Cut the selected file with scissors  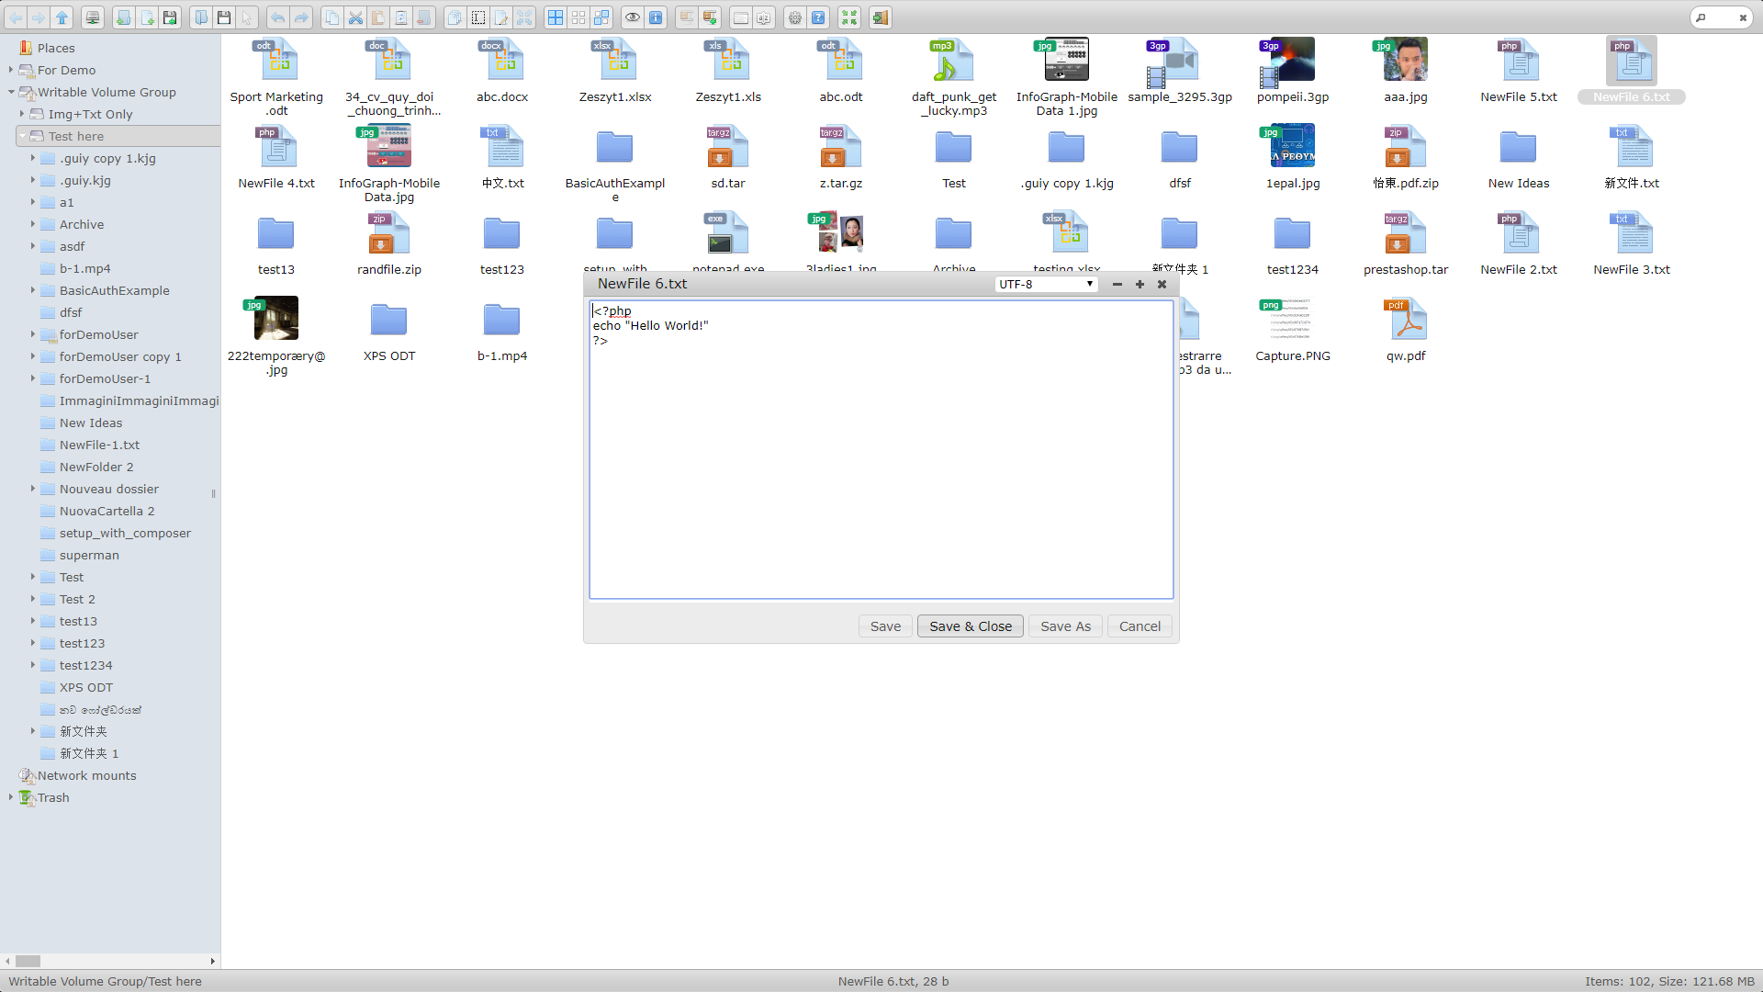(355, 17)
